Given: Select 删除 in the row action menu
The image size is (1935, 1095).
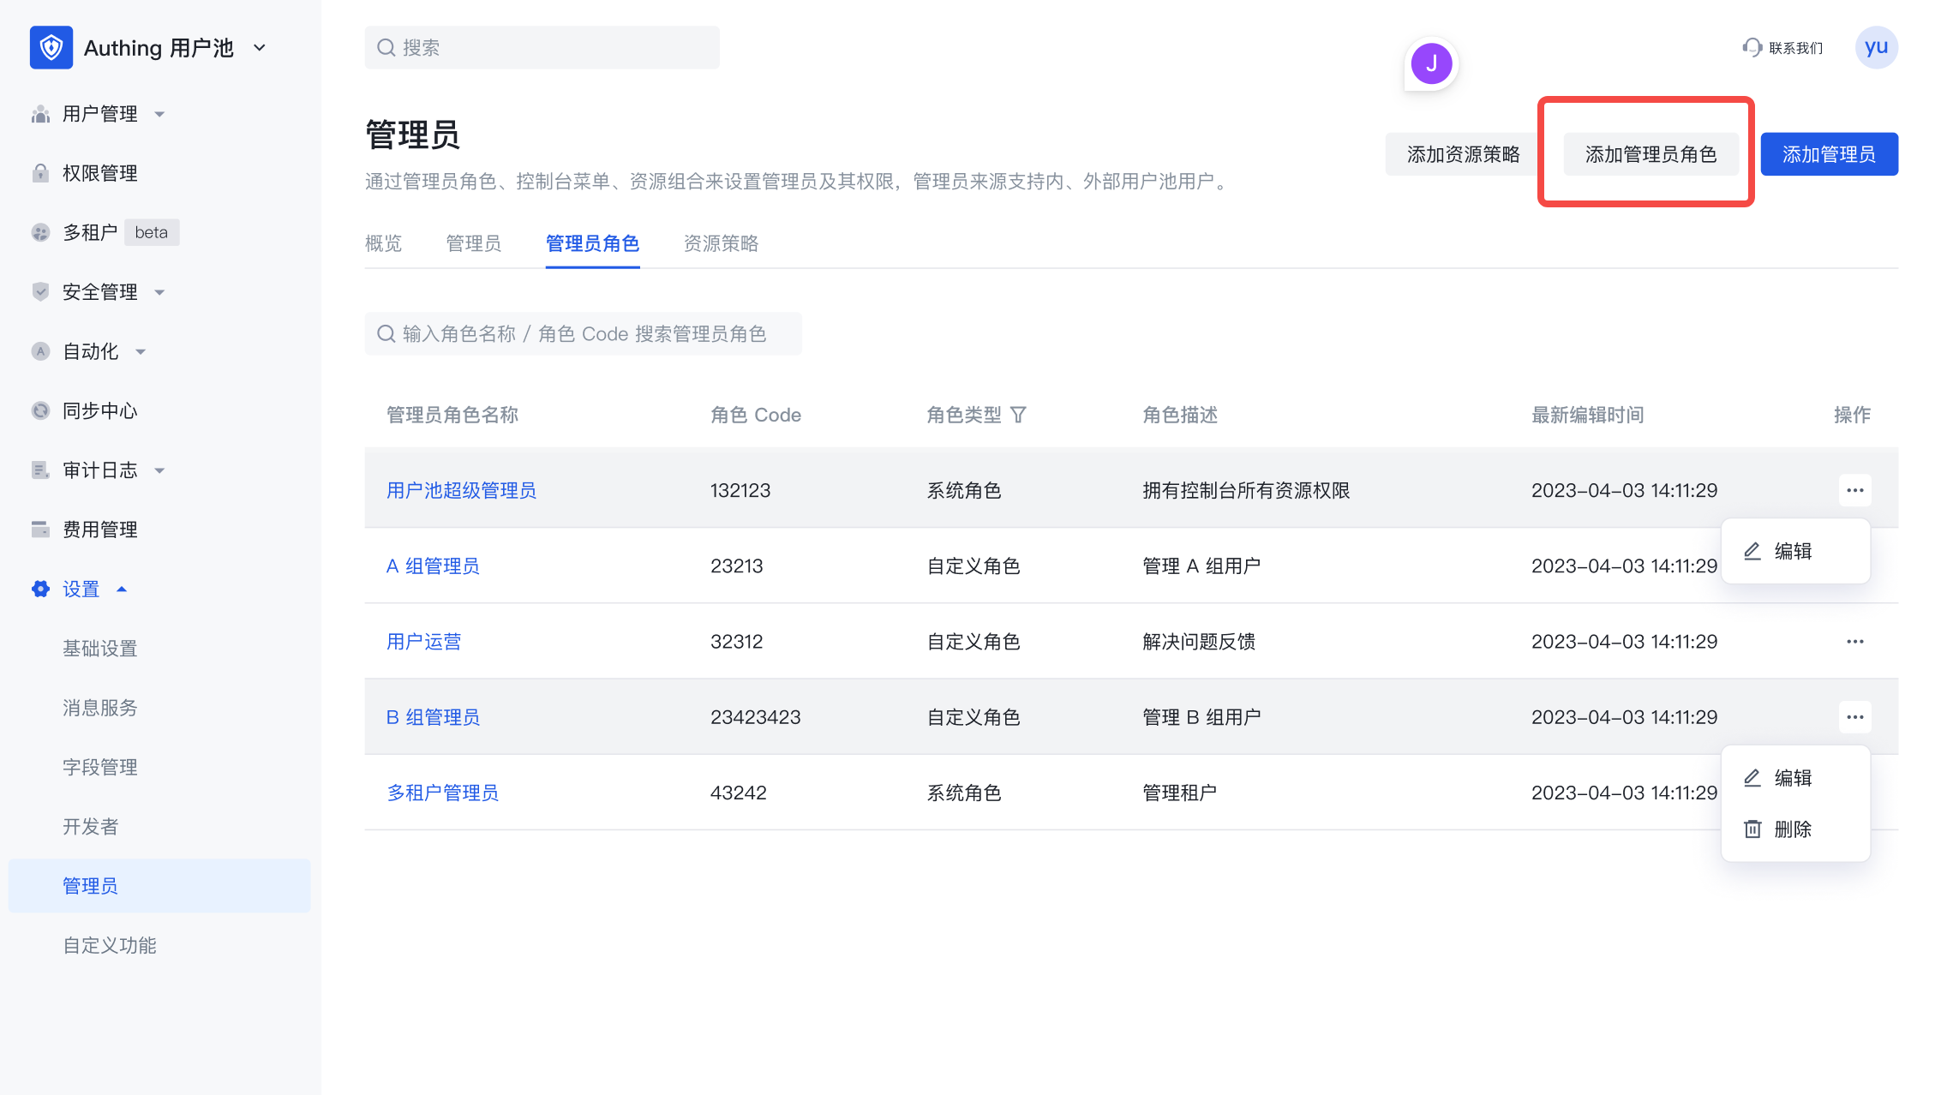Looking at the screenshot, I should click(x=1792, y=829).
